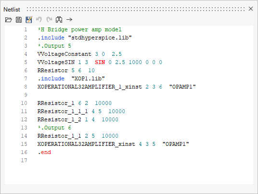The height and width of the screenshot is (194, 258).
Task: Close the Netlist panel
Action: [x=251, y=9]
